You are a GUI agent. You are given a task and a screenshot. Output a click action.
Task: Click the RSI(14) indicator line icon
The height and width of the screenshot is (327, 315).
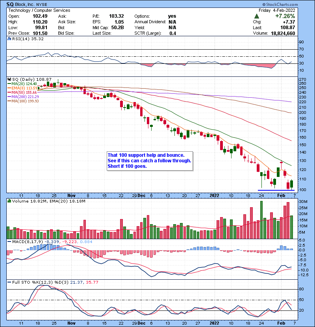[9, 39]
